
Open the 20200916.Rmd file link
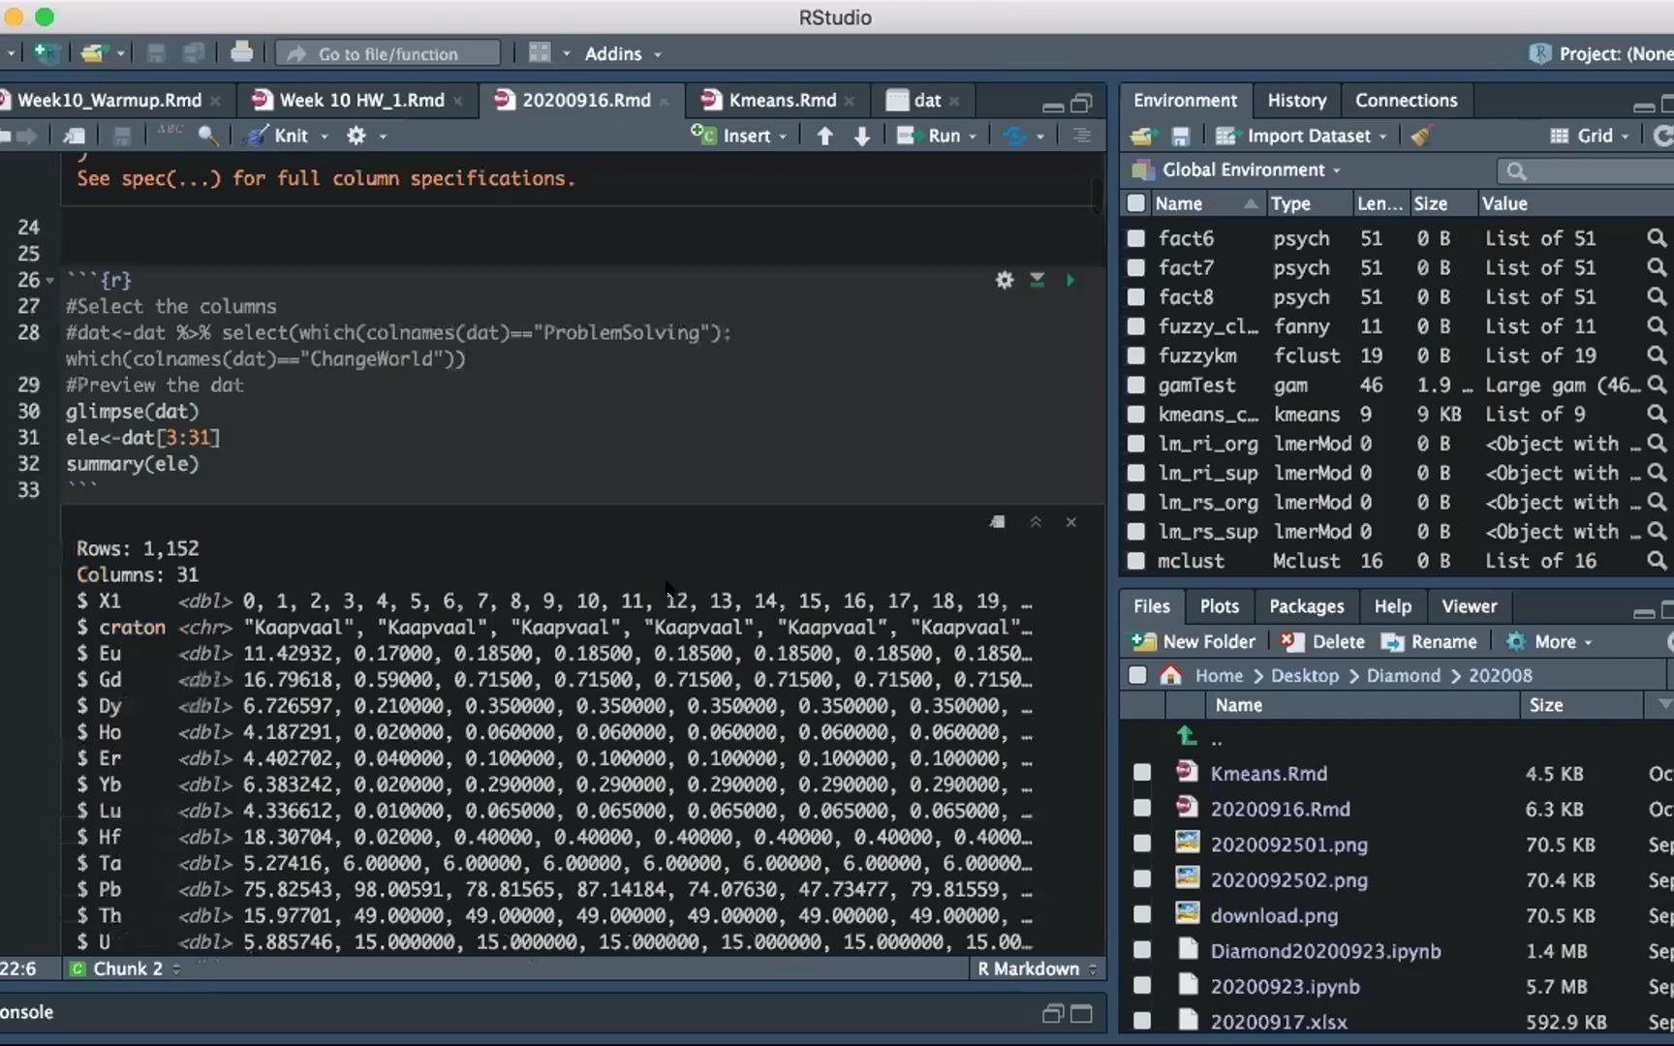click(x=1280, y=809)
